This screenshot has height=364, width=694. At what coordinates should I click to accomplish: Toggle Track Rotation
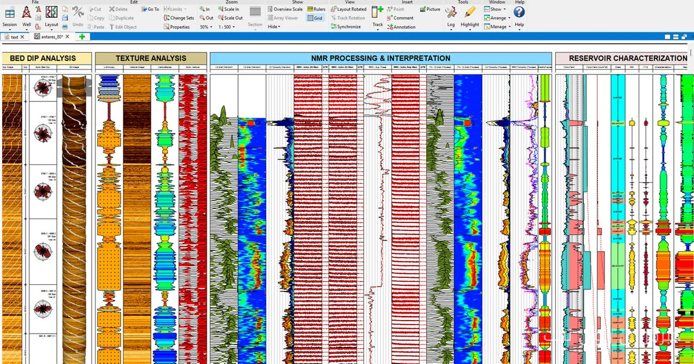(x=348, y=18)
